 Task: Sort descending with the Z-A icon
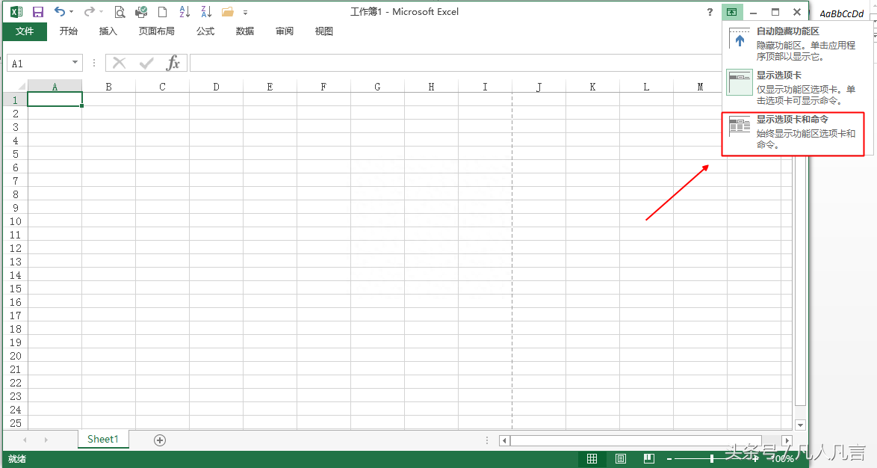pos(206,12)
